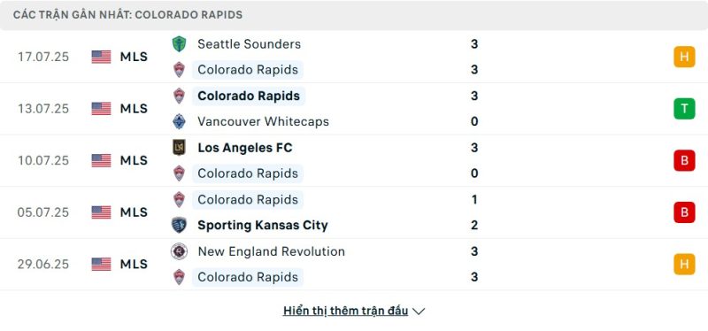Click the Vancouver Whitecaps team crest

coord(180,121)
